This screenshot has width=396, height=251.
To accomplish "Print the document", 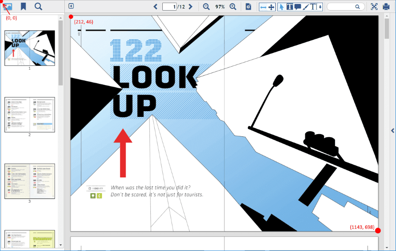I will click(x=386, y=7).
